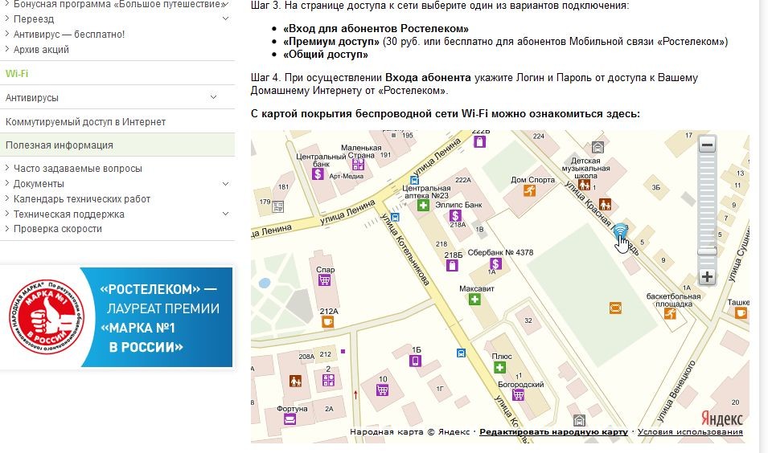
Task: Click the Сбербанк №4378 bank icon
Action: tap(496, 263)
